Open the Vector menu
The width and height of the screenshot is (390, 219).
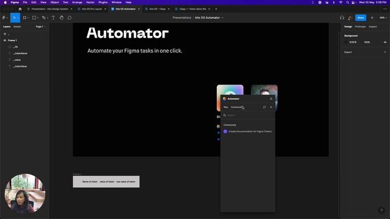point(90,2)
